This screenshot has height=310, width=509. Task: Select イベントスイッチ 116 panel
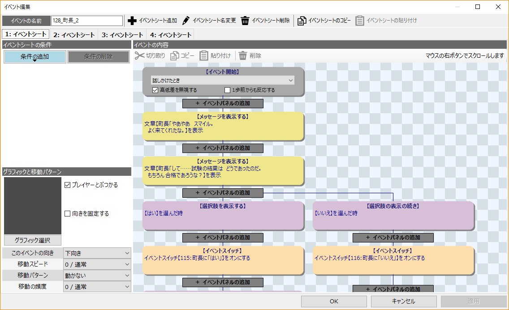coord(393,260)
